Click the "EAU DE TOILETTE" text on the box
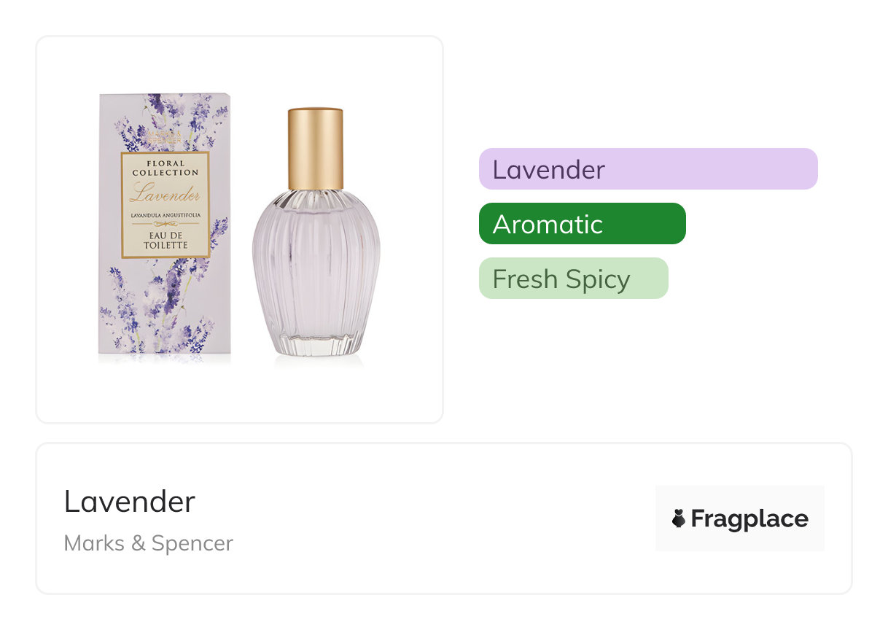 [165, 241]
